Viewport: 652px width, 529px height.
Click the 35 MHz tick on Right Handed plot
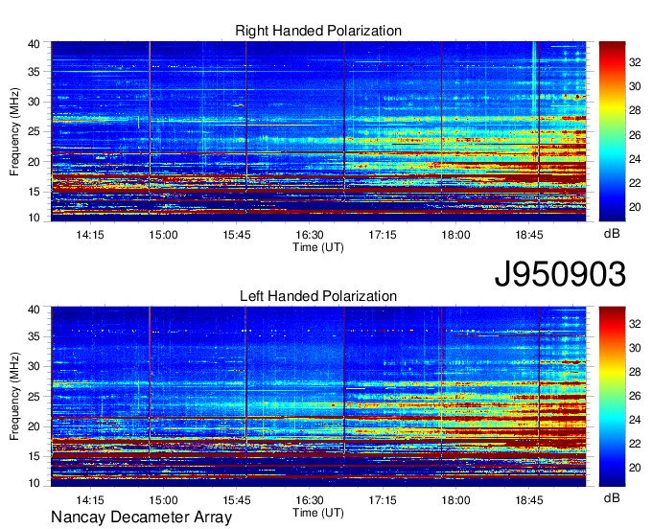point(34,72)
